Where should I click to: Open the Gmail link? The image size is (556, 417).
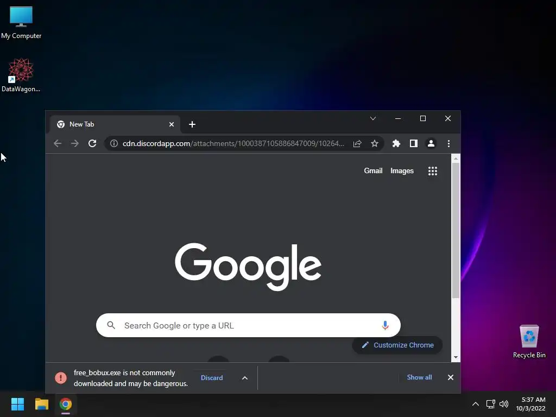tap(373, 170)
